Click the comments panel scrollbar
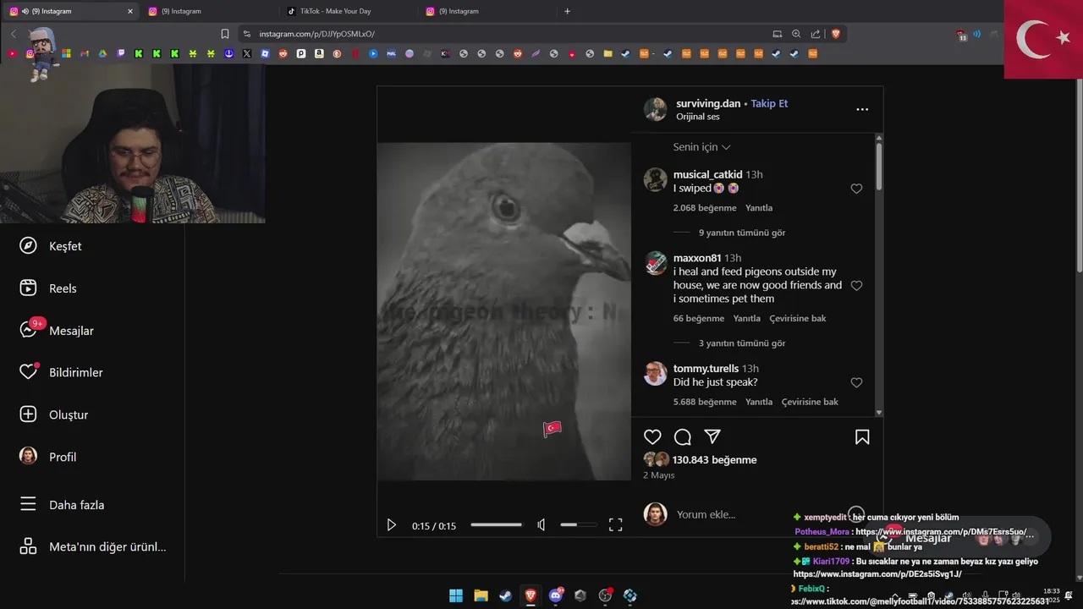The width and height of the screenshot is (1083, 609). (879, 165)
